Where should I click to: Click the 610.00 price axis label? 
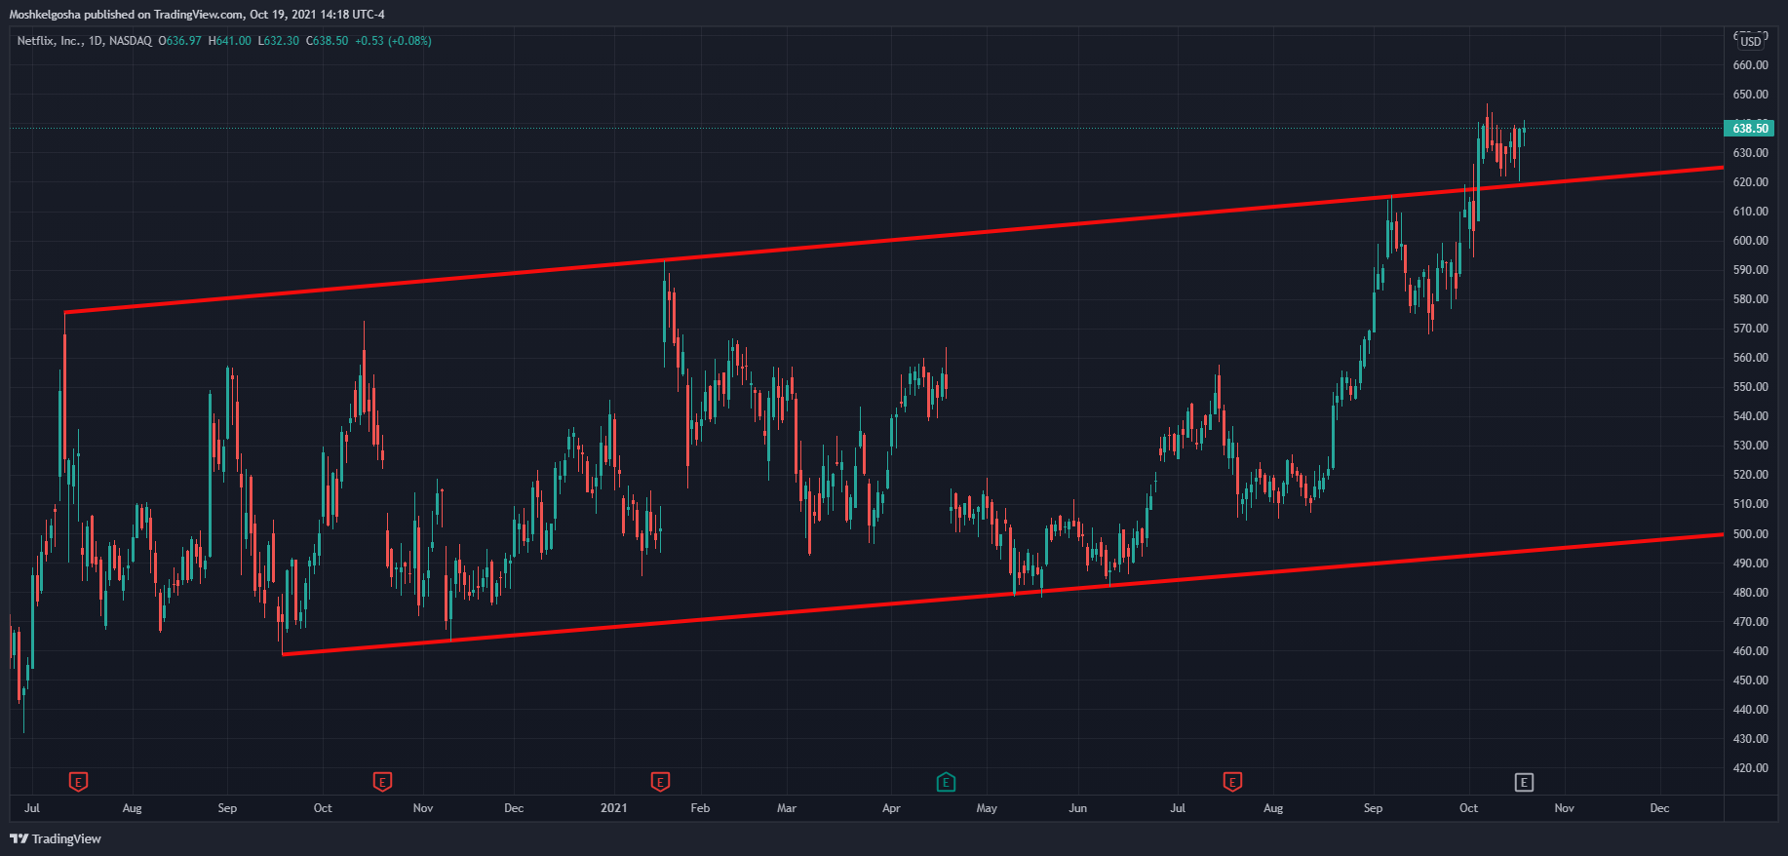pos(1751,212)
